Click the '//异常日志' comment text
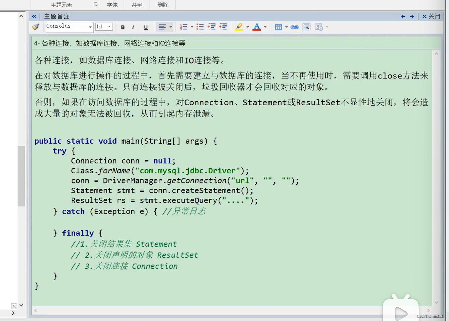Image resolution: width=449 pixels, height=321 pixels. pyautogui.click(x=184, y=211)
